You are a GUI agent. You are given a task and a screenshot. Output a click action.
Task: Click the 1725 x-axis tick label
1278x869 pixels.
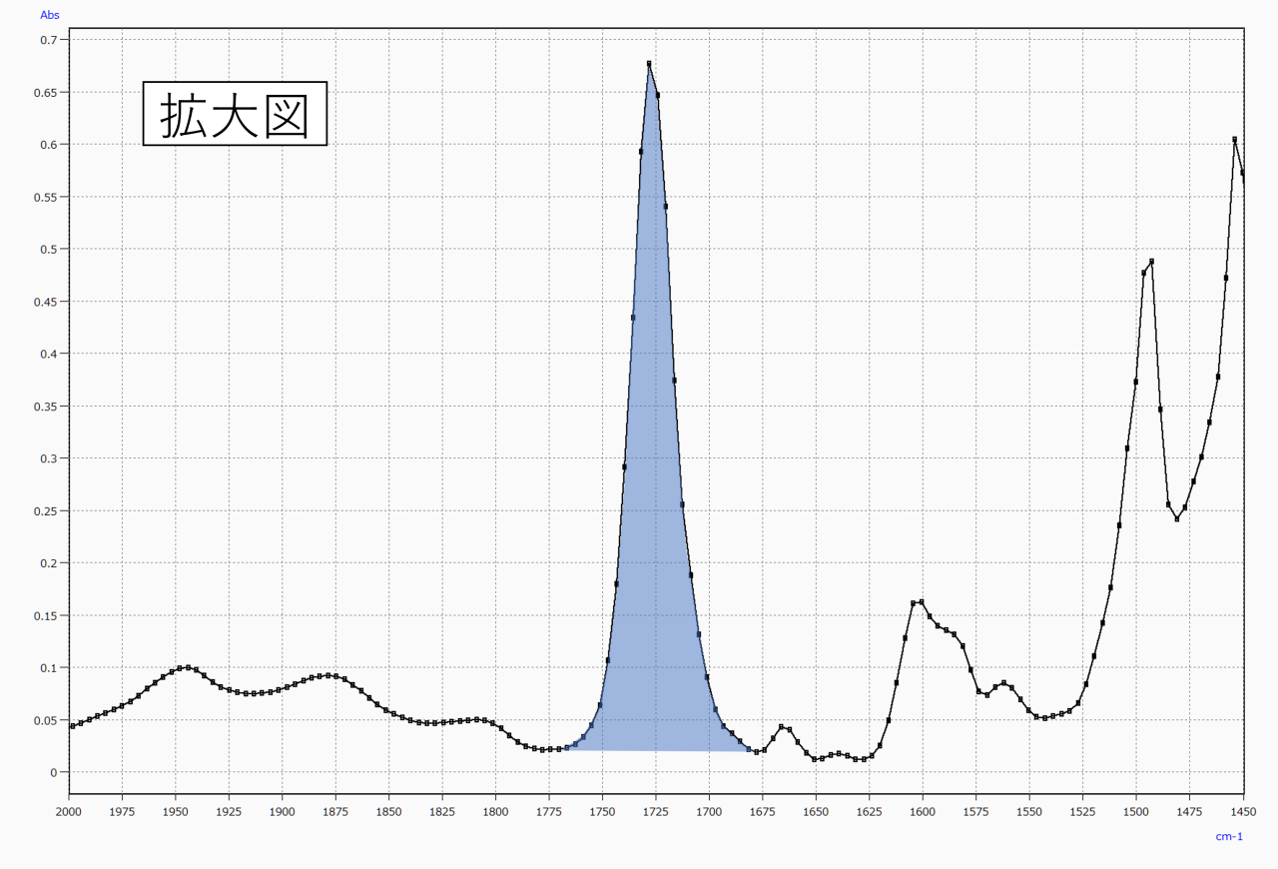[x=656, y=812]
